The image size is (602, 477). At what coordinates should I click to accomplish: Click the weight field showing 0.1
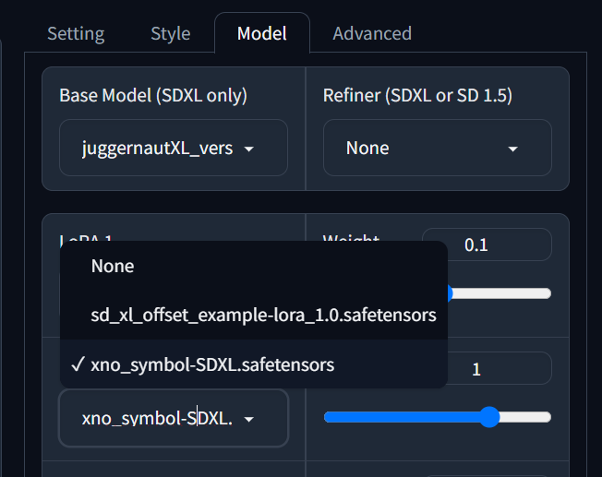click(487, 244)
